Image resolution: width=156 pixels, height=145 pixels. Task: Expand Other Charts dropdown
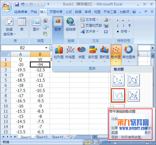[129, 62]
